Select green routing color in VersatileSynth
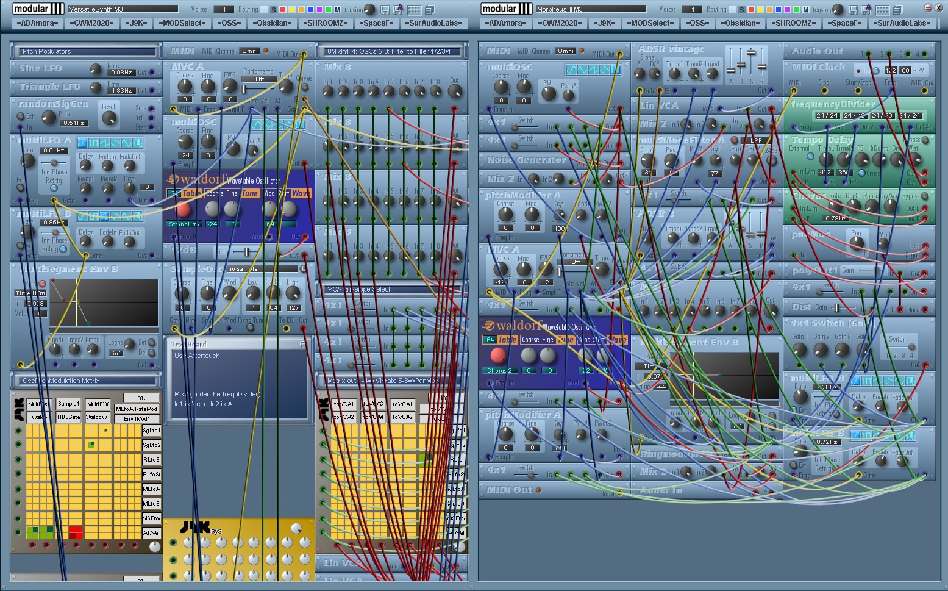Screen dimensions: 948x591 (x=329, y=10)
